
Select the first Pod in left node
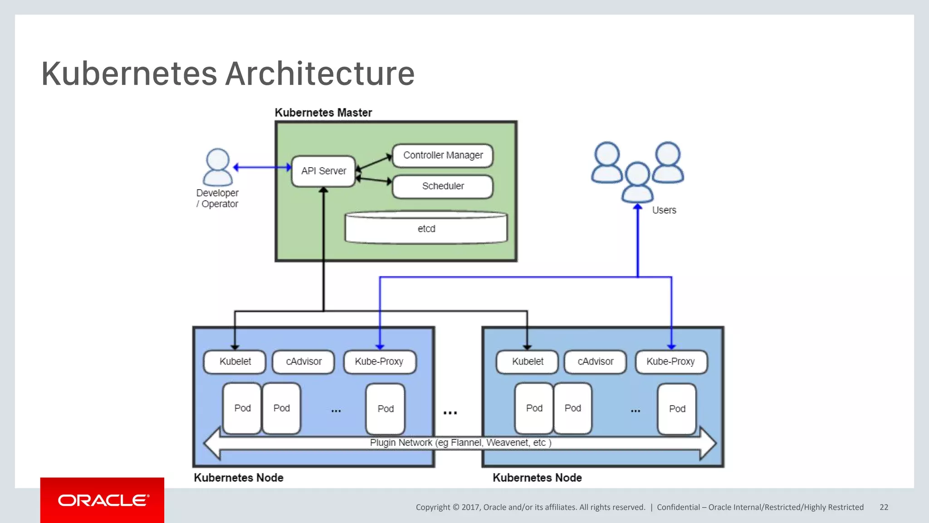(242, 408)
